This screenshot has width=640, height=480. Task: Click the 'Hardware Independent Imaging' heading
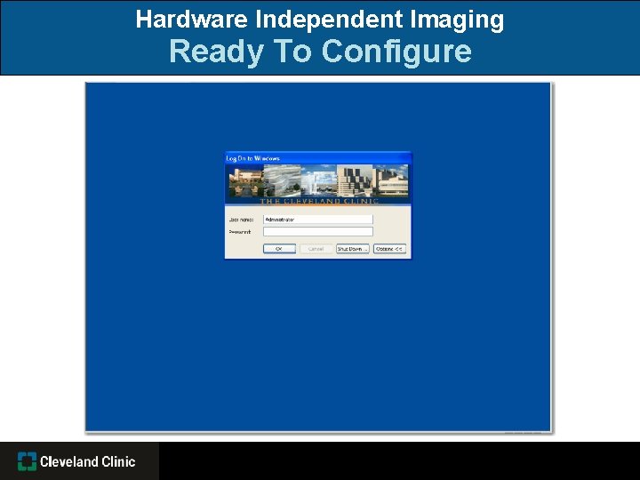(x=320, y=20)
